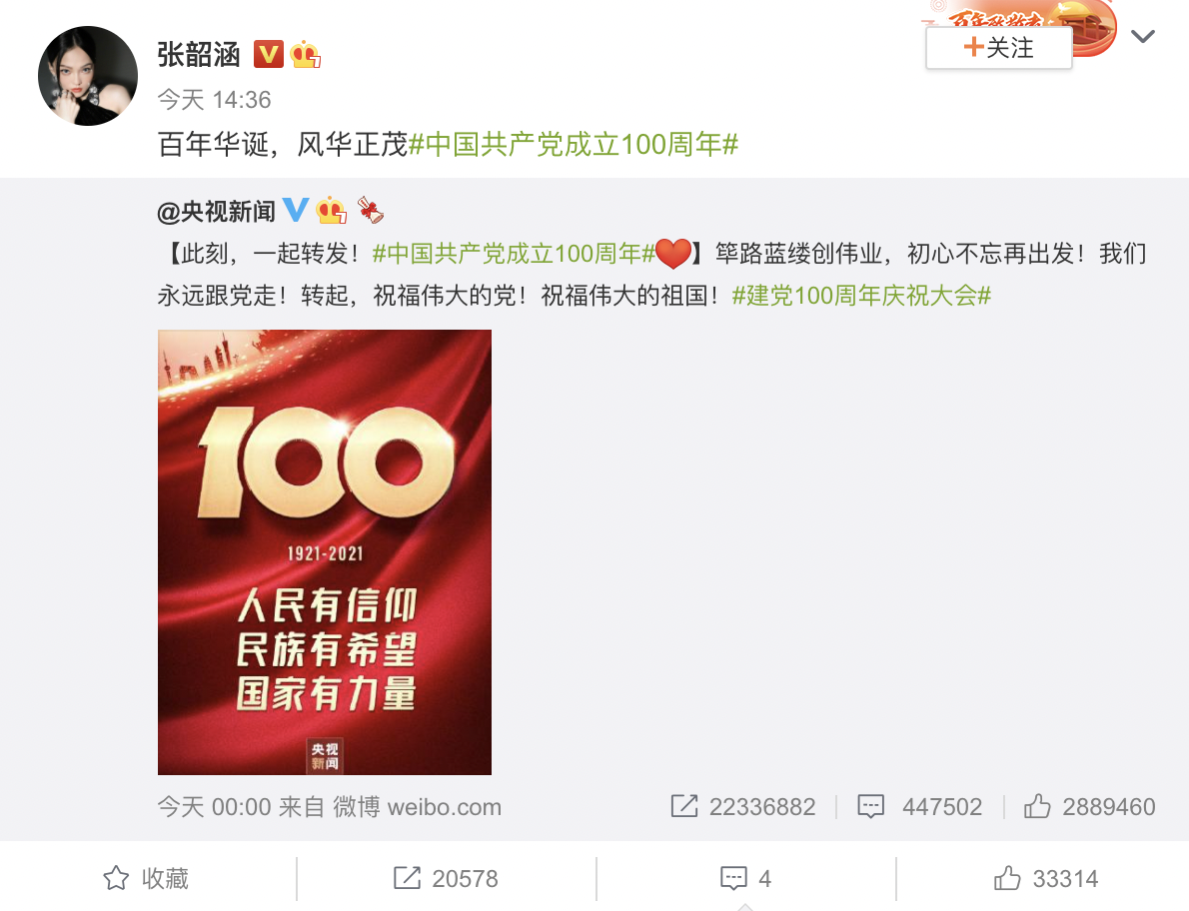Click the crown membership icon beside 张韶涵

305,54
